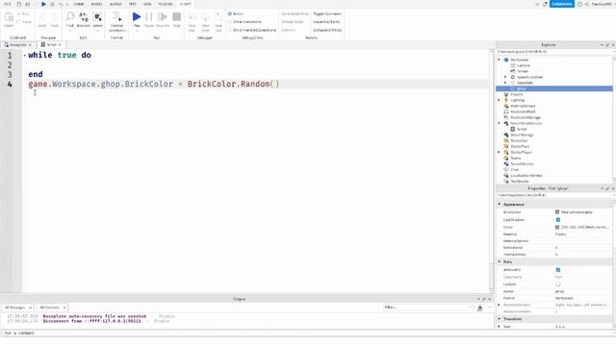Click the new file icon in title bar
Screen dimensions: 616x346
click(18, 4)
